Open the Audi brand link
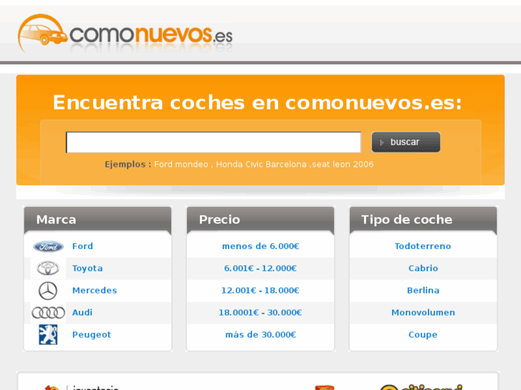521x390 pixels. coord(82,313)
